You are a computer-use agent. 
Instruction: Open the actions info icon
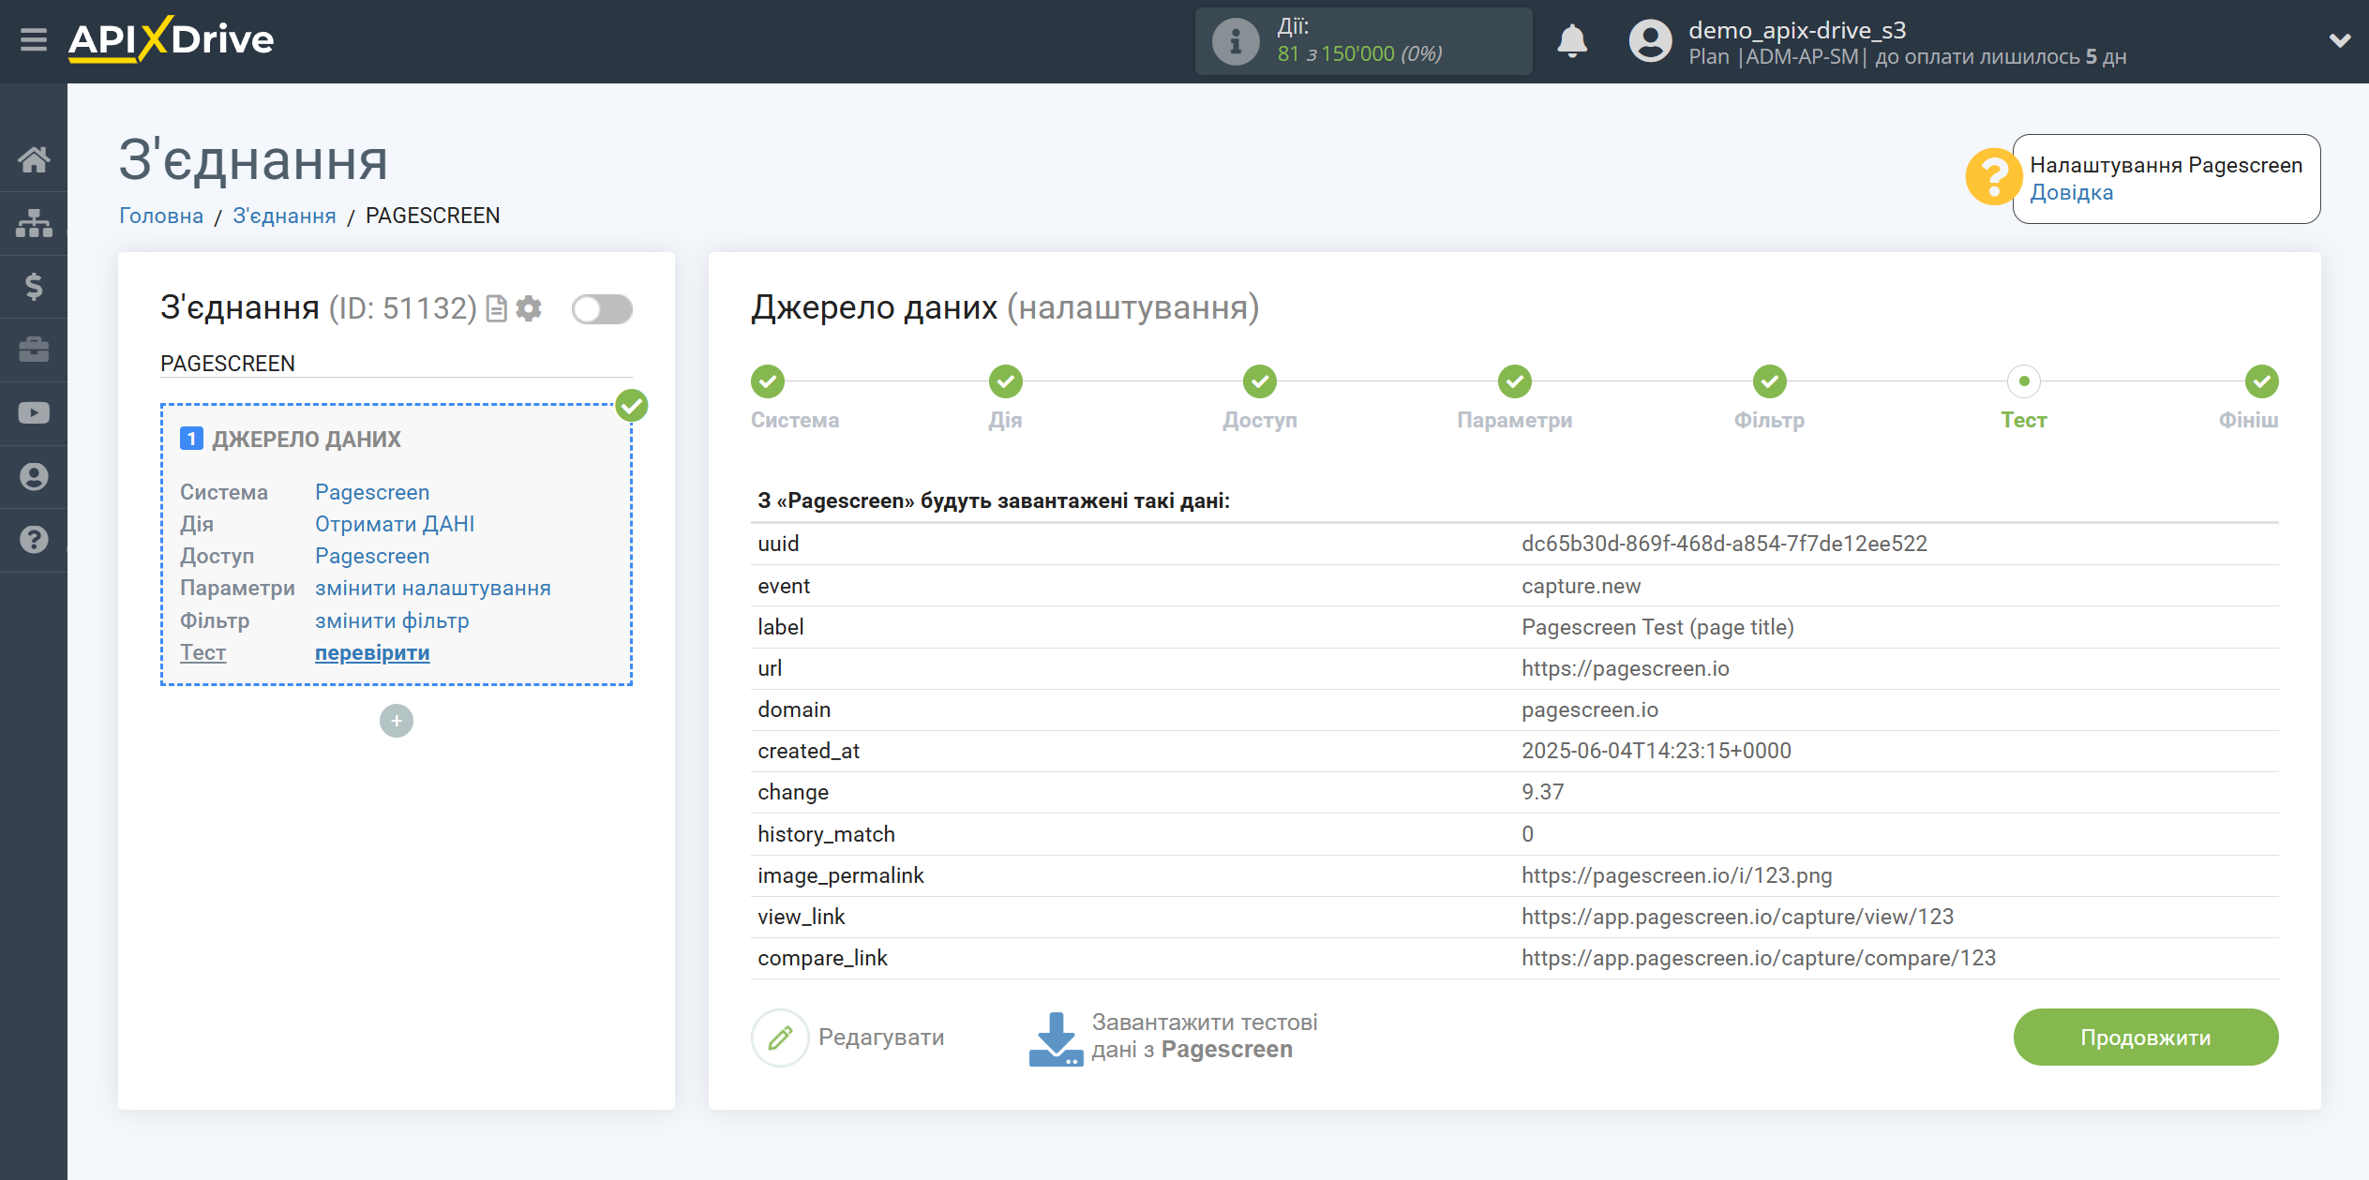[1235, 41]
